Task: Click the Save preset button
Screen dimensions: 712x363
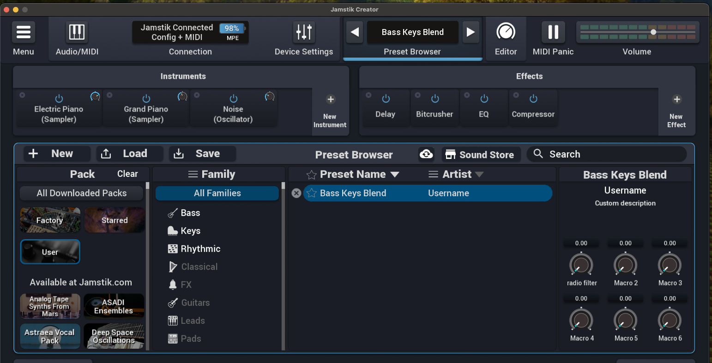Action: click(202, 153)
